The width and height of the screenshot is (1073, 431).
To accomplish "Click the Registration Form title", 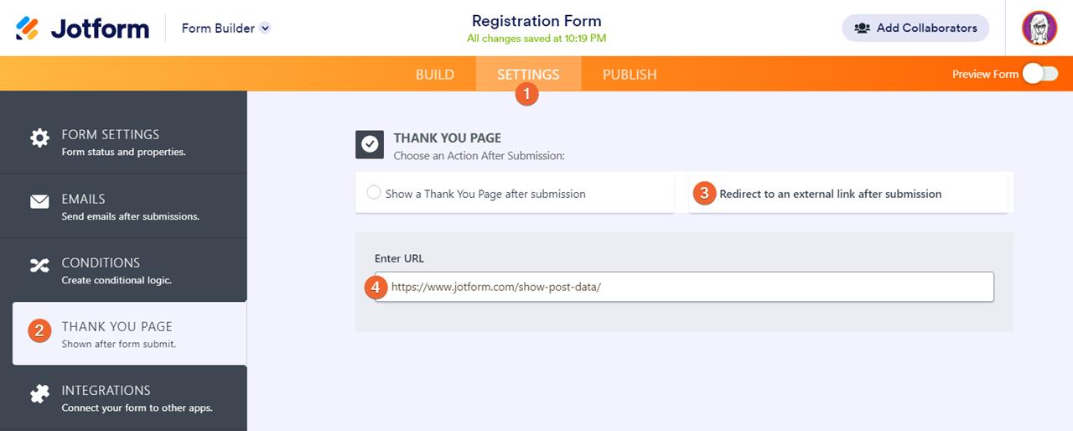I will tap(536, 21).
